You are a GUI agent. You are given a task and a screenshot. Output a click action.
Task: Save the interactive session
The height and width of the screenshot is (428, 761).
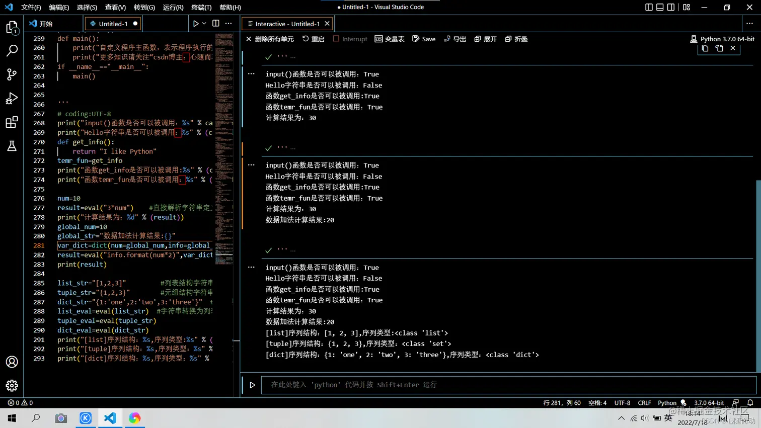424,39
